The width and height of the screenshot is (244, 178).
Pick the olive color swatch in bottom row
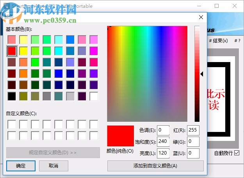(x=23, y=96)
